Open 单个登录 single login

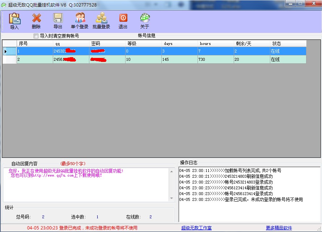80,21
